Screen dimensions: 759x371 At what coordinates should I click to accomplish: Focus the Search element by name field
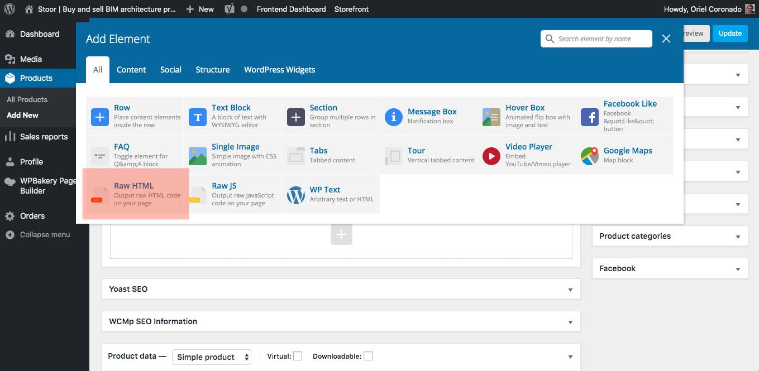(x=596, y=39)
